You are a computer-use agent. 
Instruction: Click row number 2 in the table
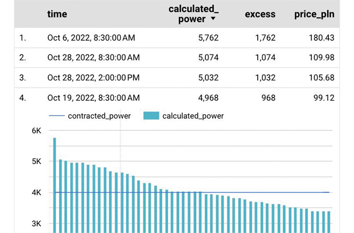pos(22,58)
